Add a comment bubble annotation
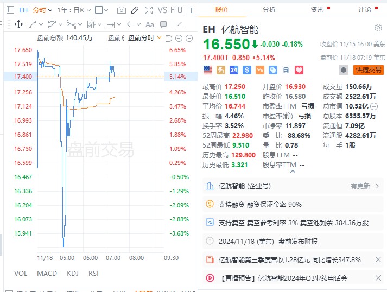387x292 pixels. pos(163,24)
